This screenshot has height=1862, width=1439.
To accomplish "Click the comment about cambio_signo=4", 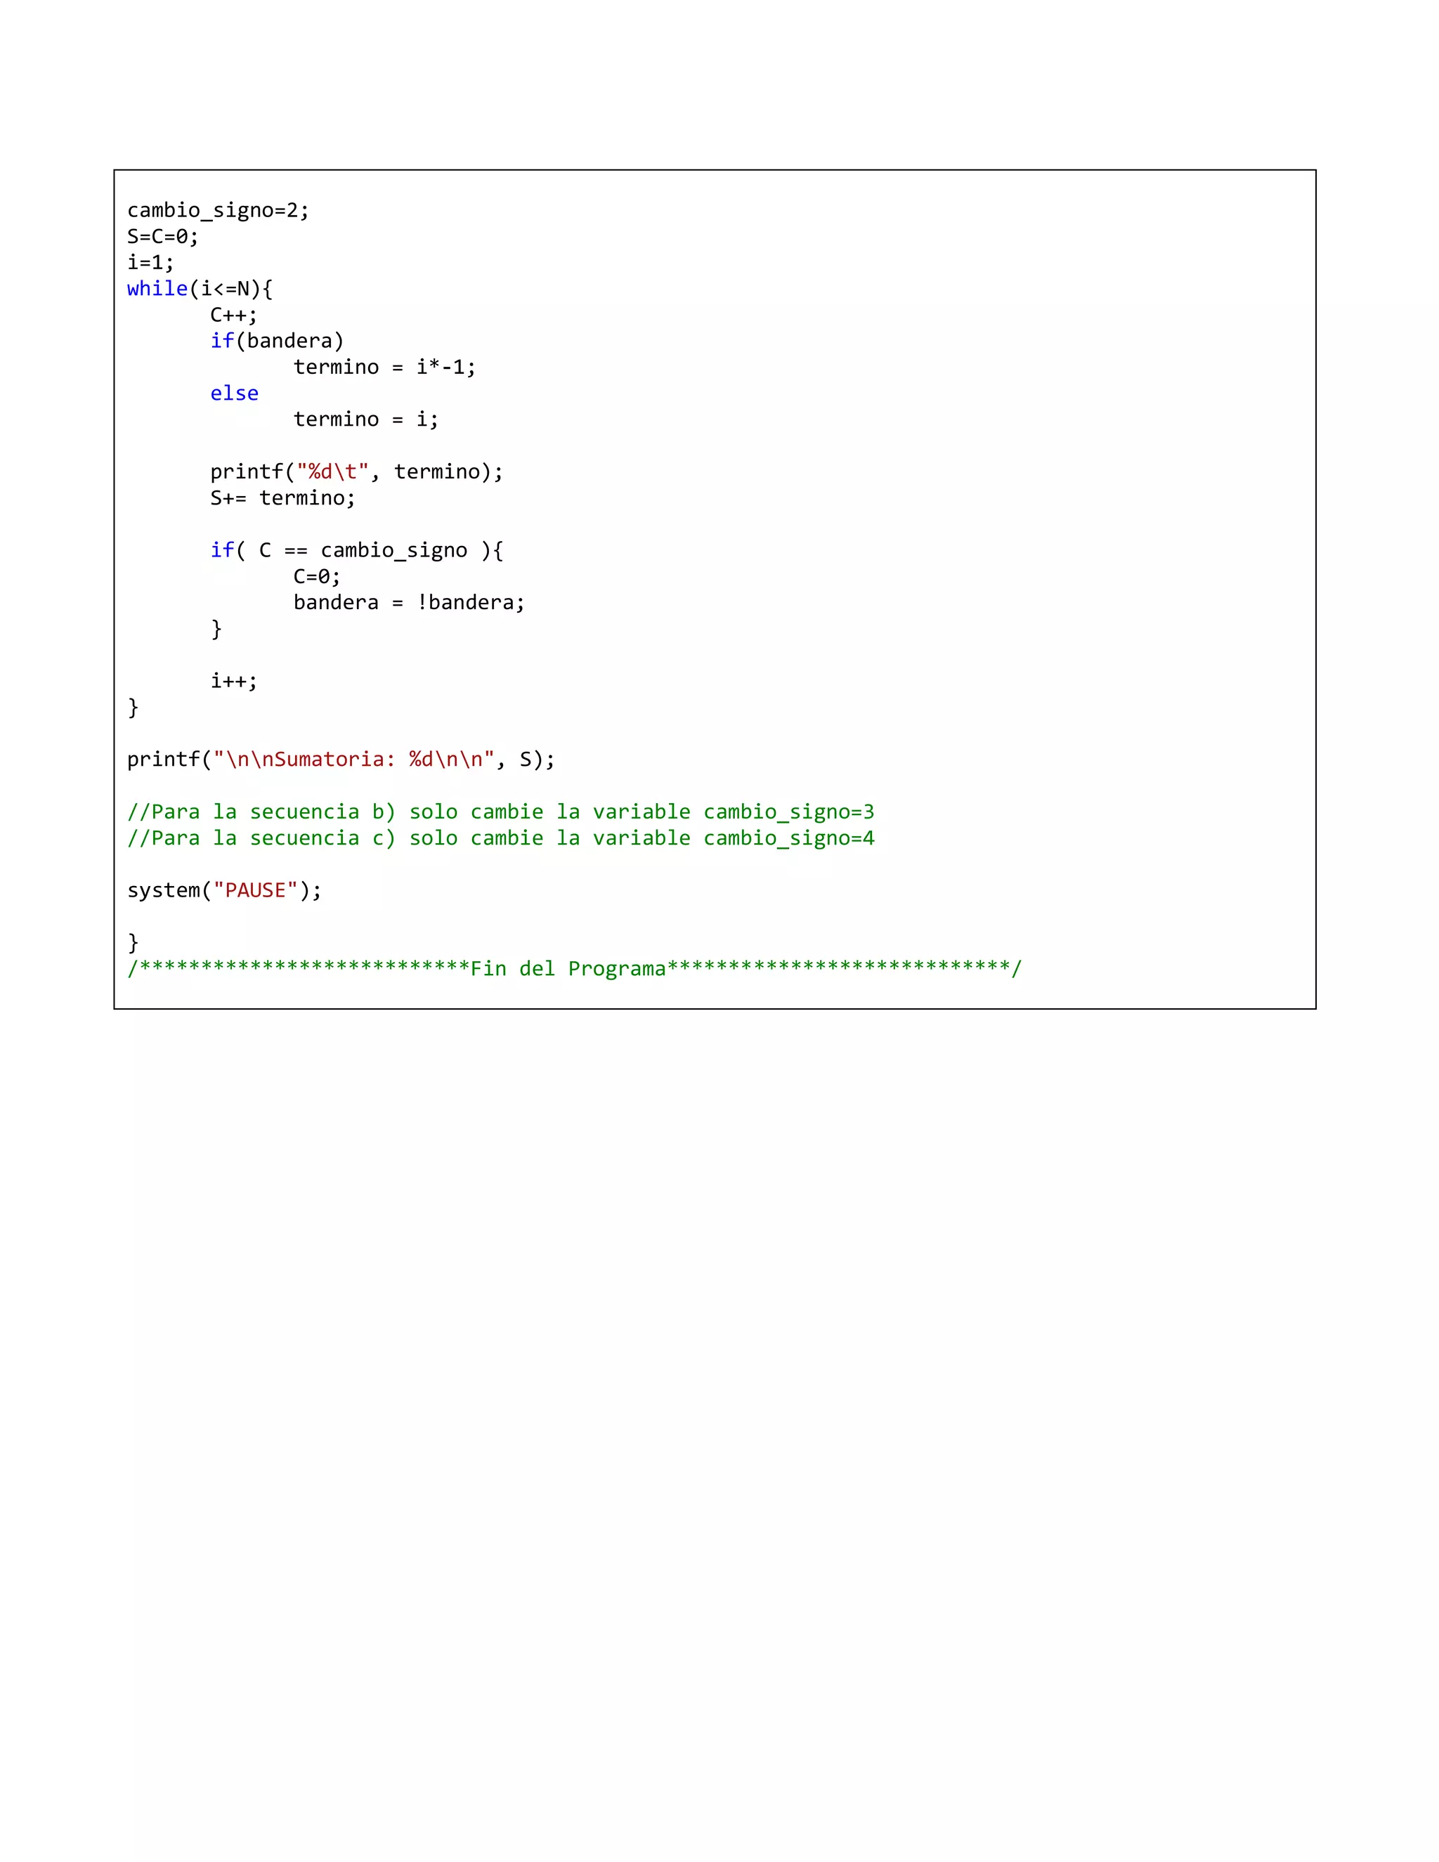I will pos(501,839).
